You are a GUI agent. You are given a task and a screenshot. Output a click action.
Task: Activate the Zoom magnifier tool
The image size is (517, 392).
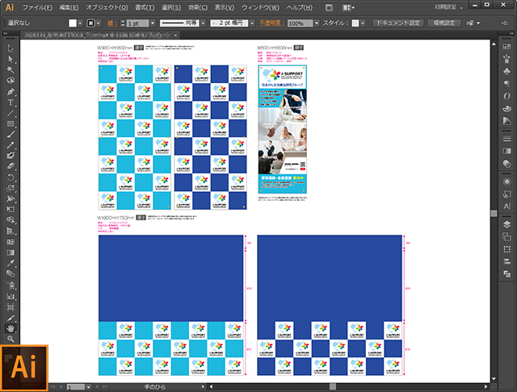coord(11,339)
